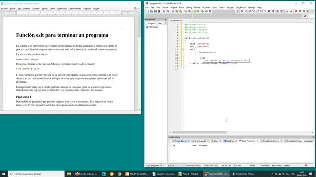Image resolution: width=316 pixels, height=177 pixels.
Task: Click the Rebuild icon in compiler toolbar
Action: (206, 11)
